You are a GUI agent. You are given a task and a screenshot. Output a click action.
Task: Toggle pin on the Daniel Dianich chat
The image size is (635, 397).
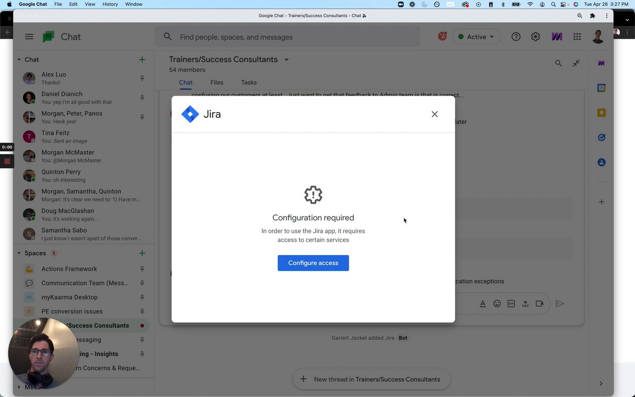(142, 98)
